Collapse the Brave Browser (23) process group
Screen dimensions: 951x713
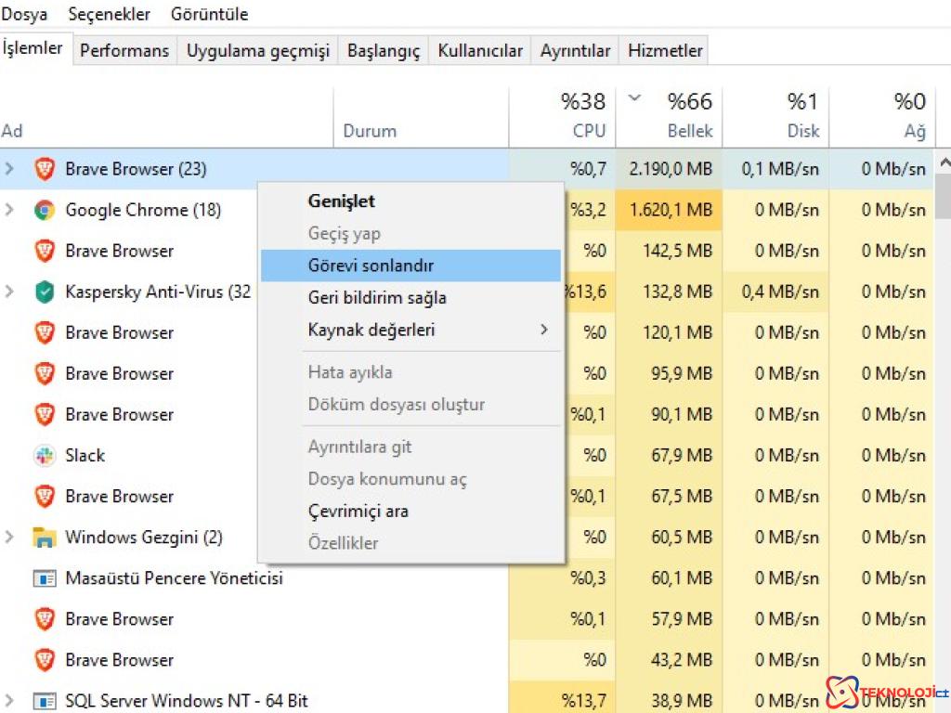coord(9,169)
